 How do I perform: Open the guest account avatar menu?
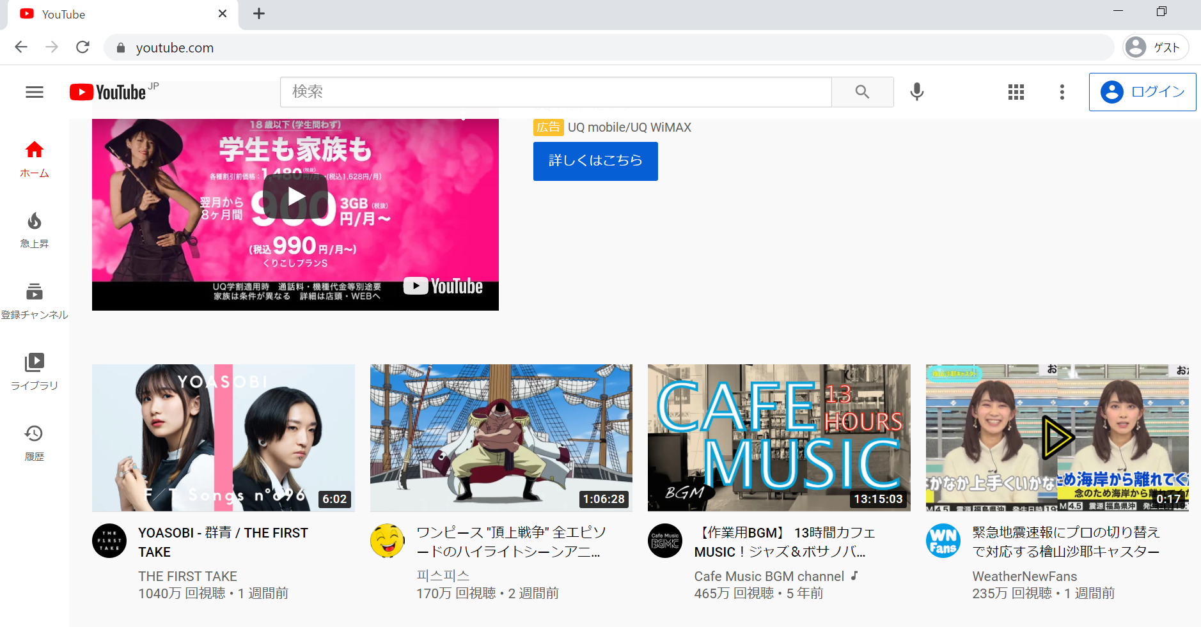[x=1111, y=91]
